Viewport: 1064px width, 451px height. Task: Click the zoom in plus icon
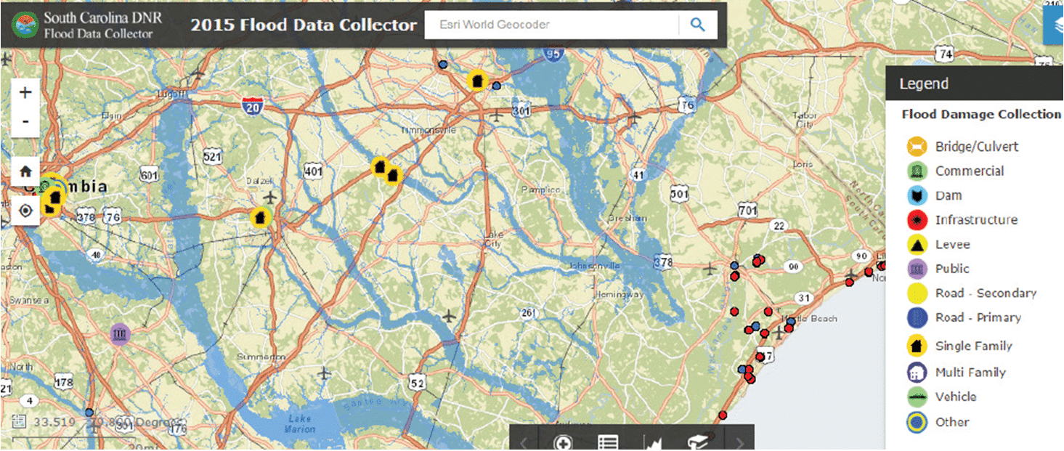pos(25,92)
